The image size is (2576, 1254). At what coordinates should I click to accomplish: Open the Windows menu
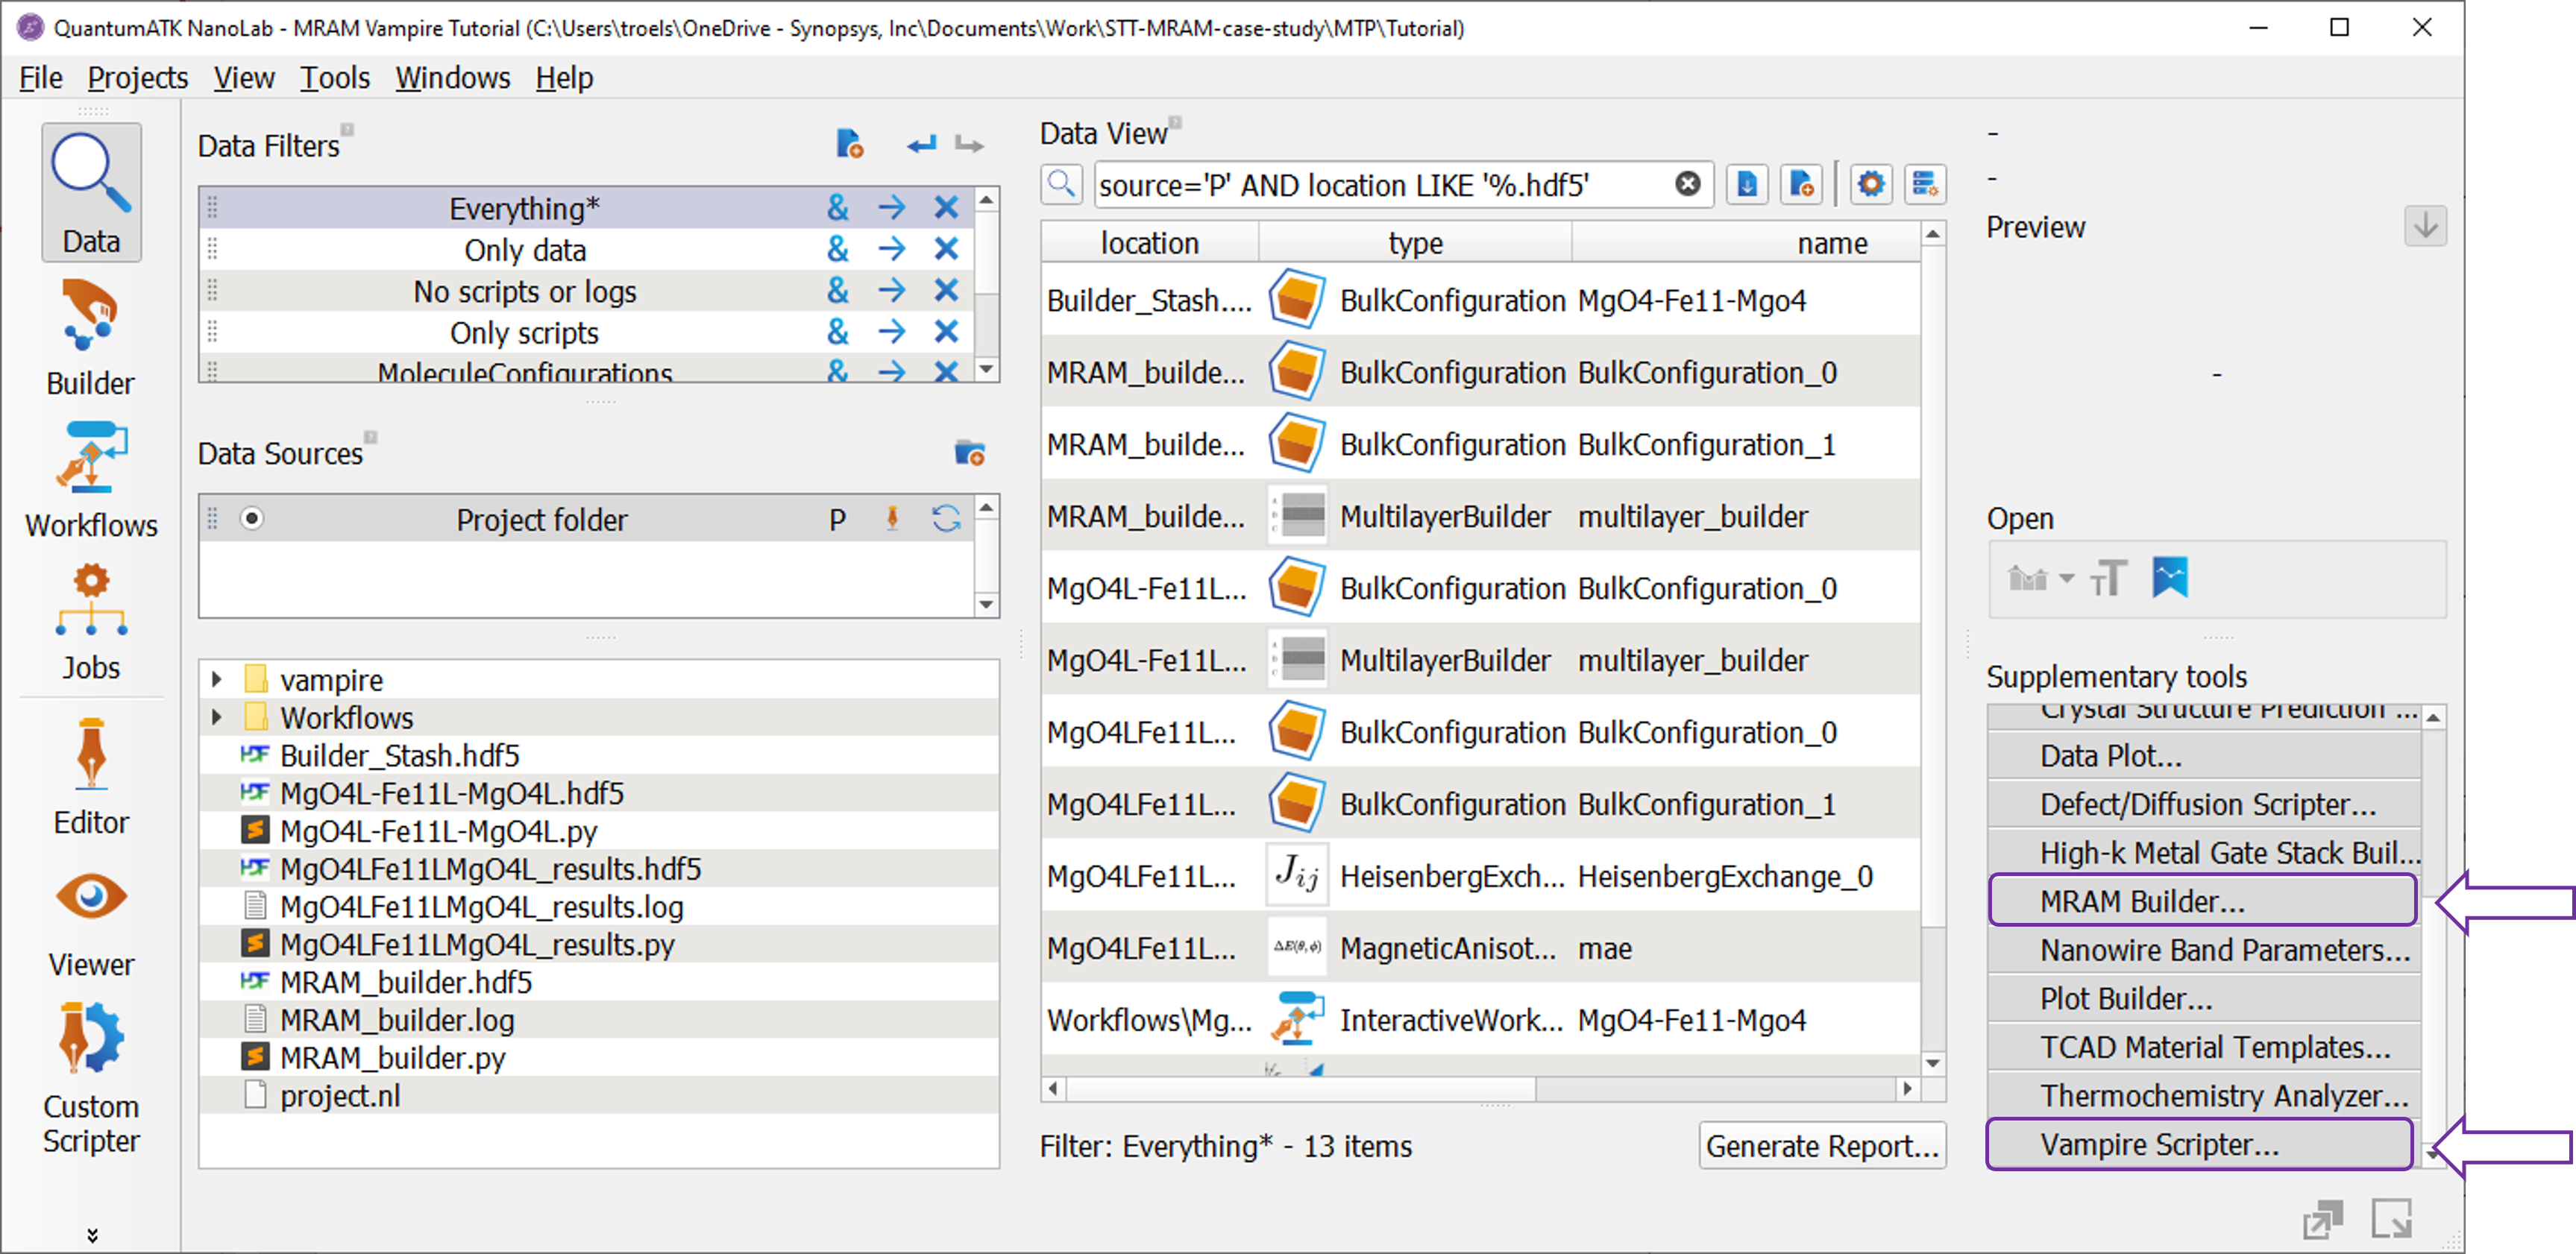point(453,78)
